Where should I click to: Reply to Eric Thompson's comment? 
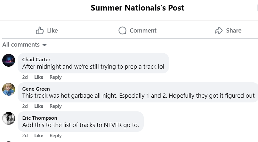point(56,136)
